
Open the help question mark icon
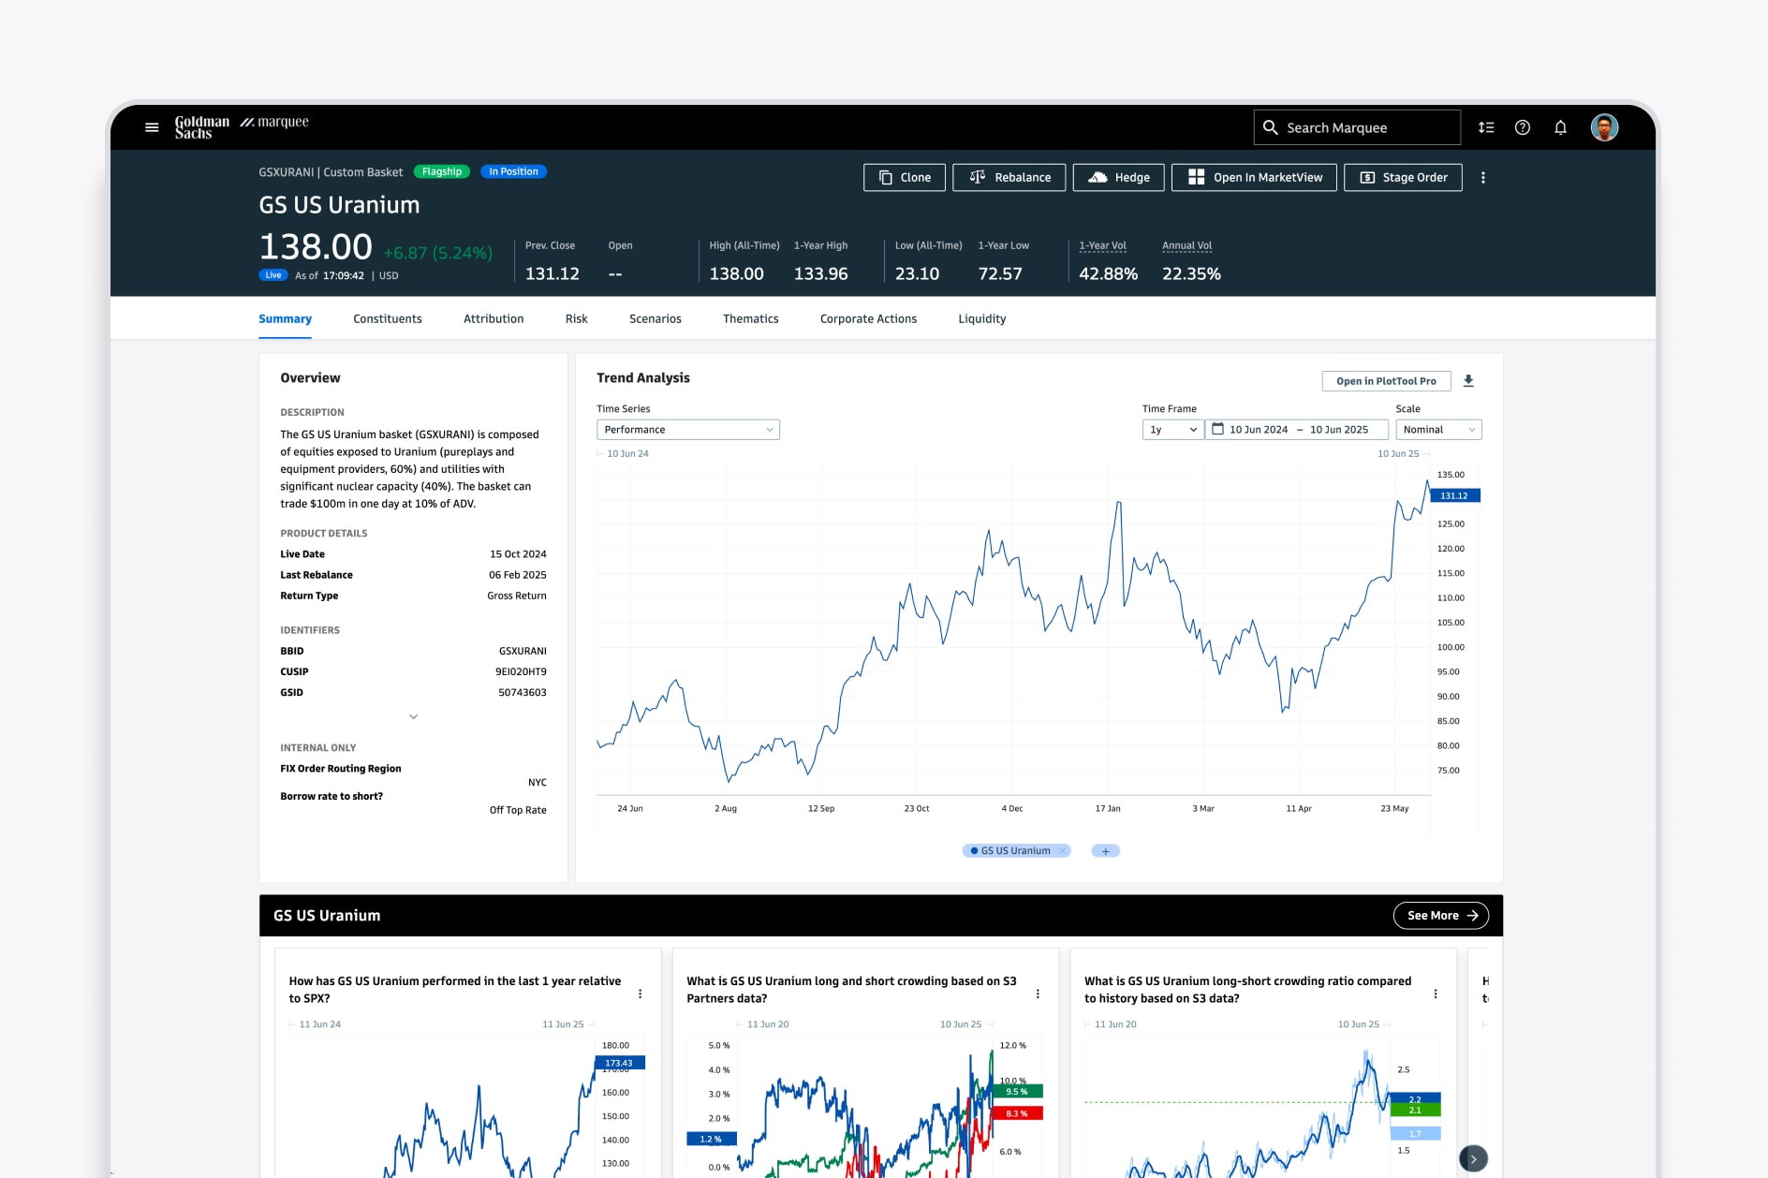[x=1523, y=127]
